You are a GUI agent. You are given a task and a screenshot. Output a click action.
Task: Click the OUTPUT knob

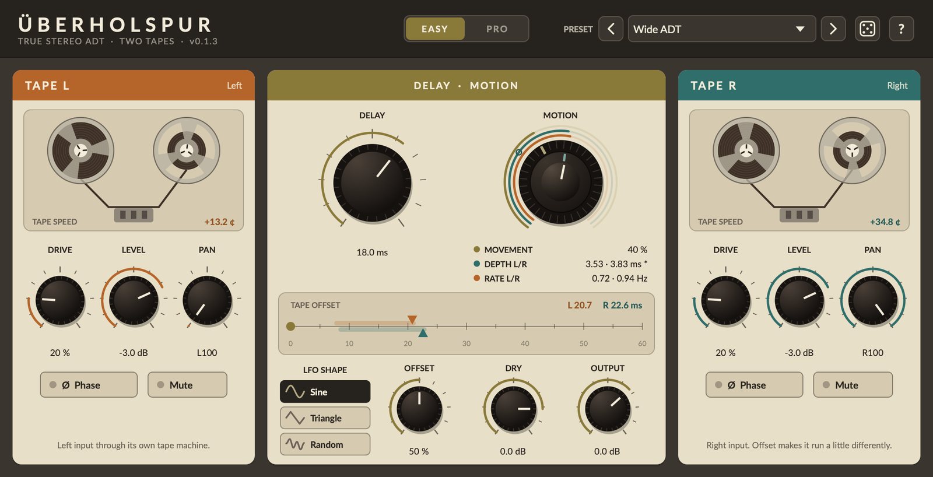pyautogui.click(x=608, y=409)
